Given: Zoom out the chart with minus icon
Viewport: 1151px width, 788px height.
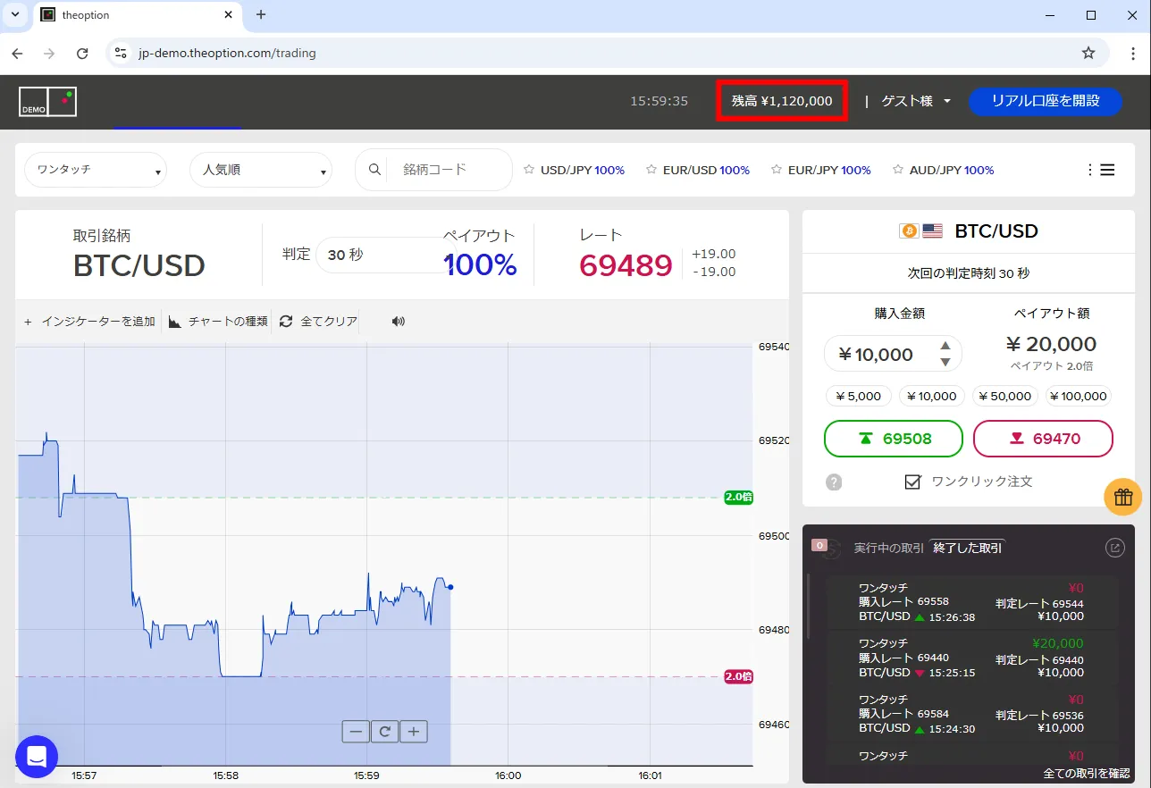Looking at the screenshot, I should [x=356, y=732].
